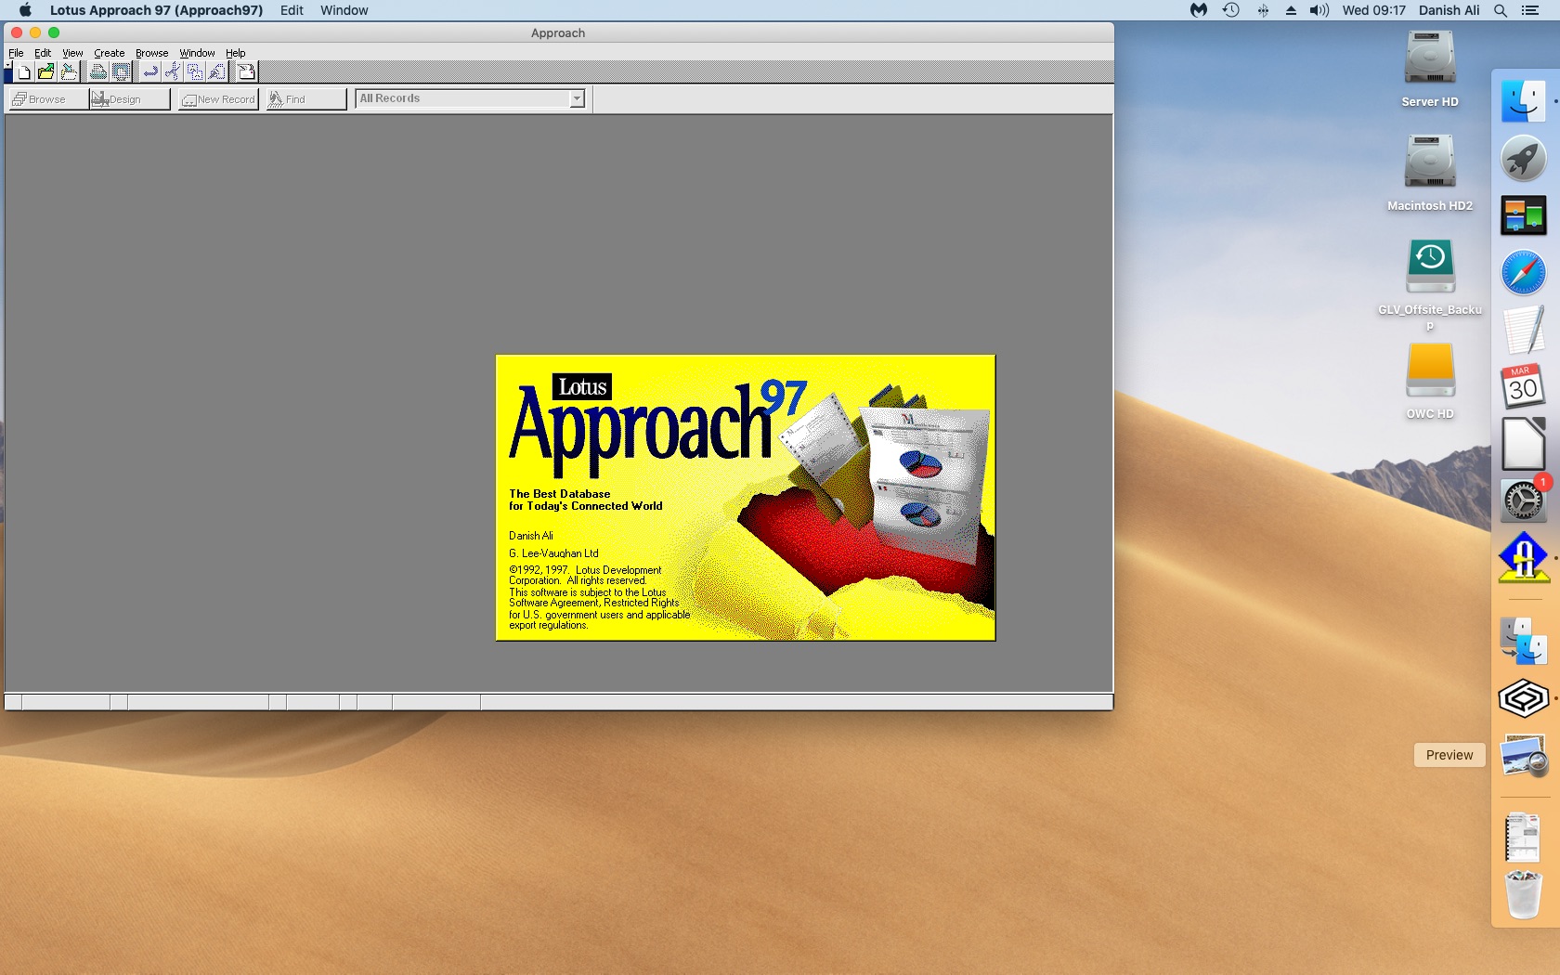Click the Find button
The width and height of the screenshot is (1560, 975).
[x=305, y=99]
